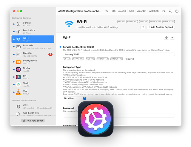This screenshot has height=147, width=191.
Task: Click the large profile editor gear app icon
Action: coord(95,119)
